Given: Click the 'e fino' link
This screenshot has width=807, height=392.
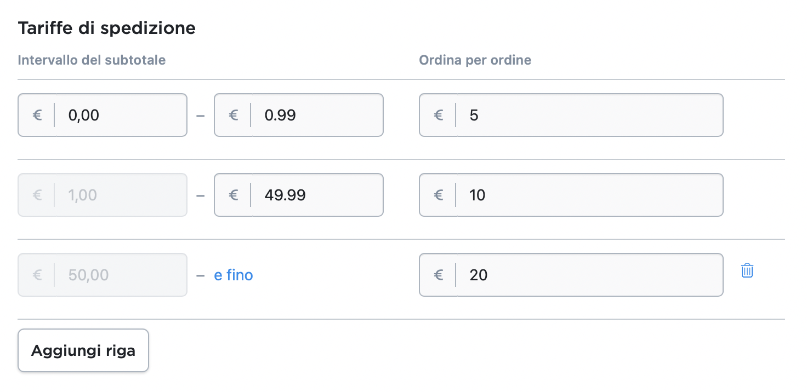Looking at the screenshot, I should pos(234,275).
